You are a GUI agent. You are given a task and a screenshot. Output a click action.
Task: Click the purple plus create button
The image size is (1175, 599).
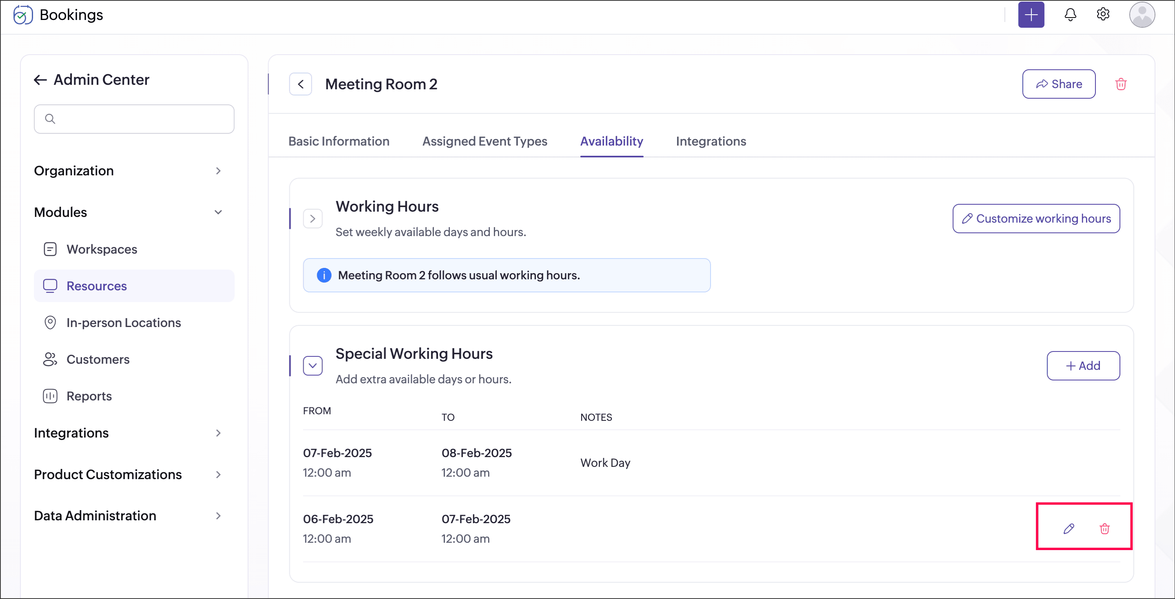point(1031,15)
